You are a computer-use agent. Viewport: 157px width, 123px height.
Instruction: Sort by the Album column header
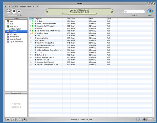[97, 19]
